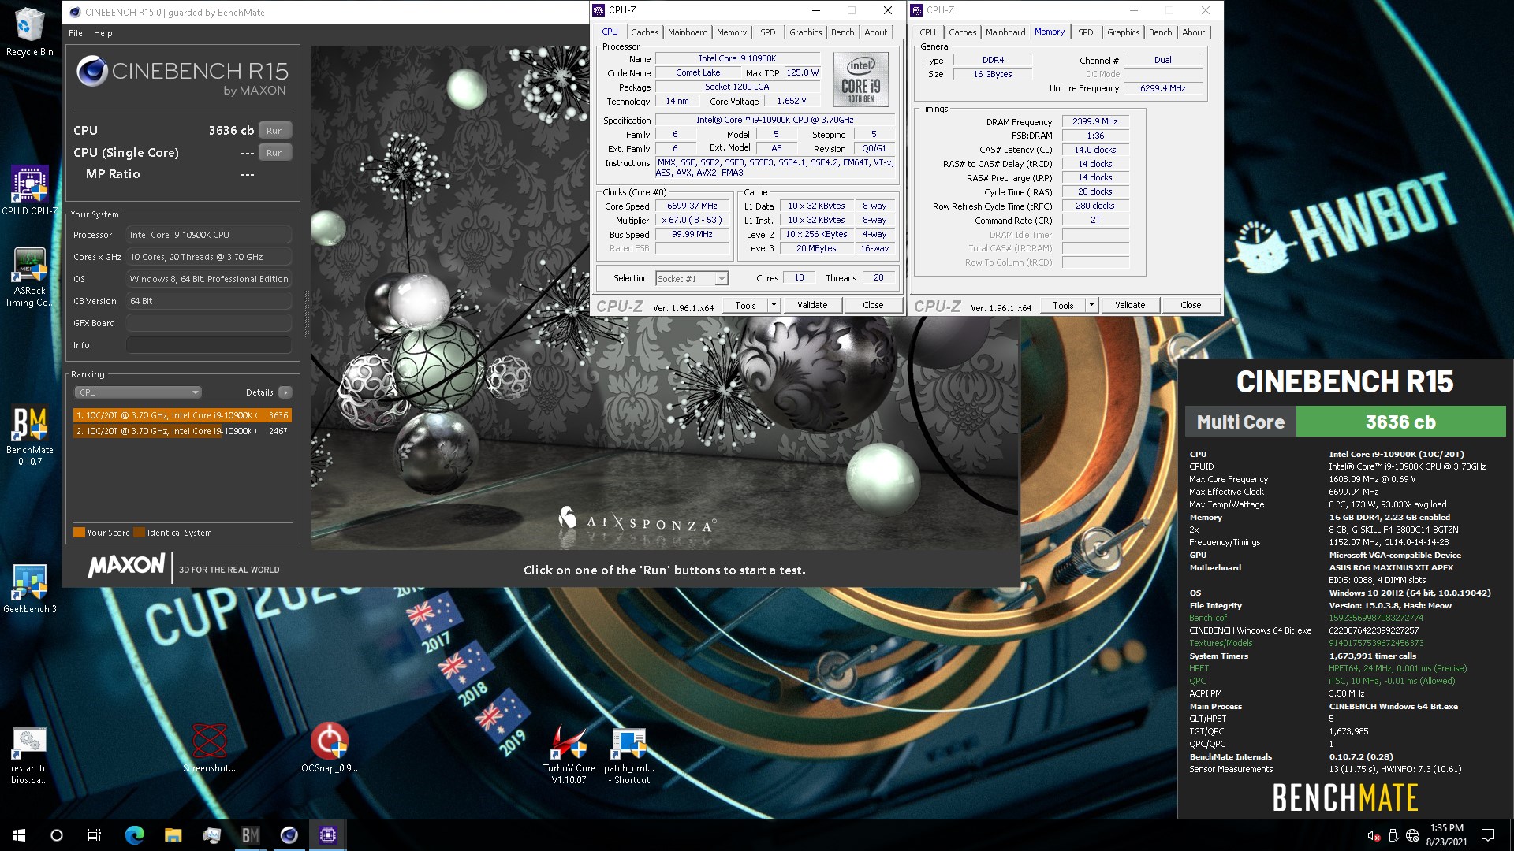Open the Recycle Bin desktop icon

29,32
